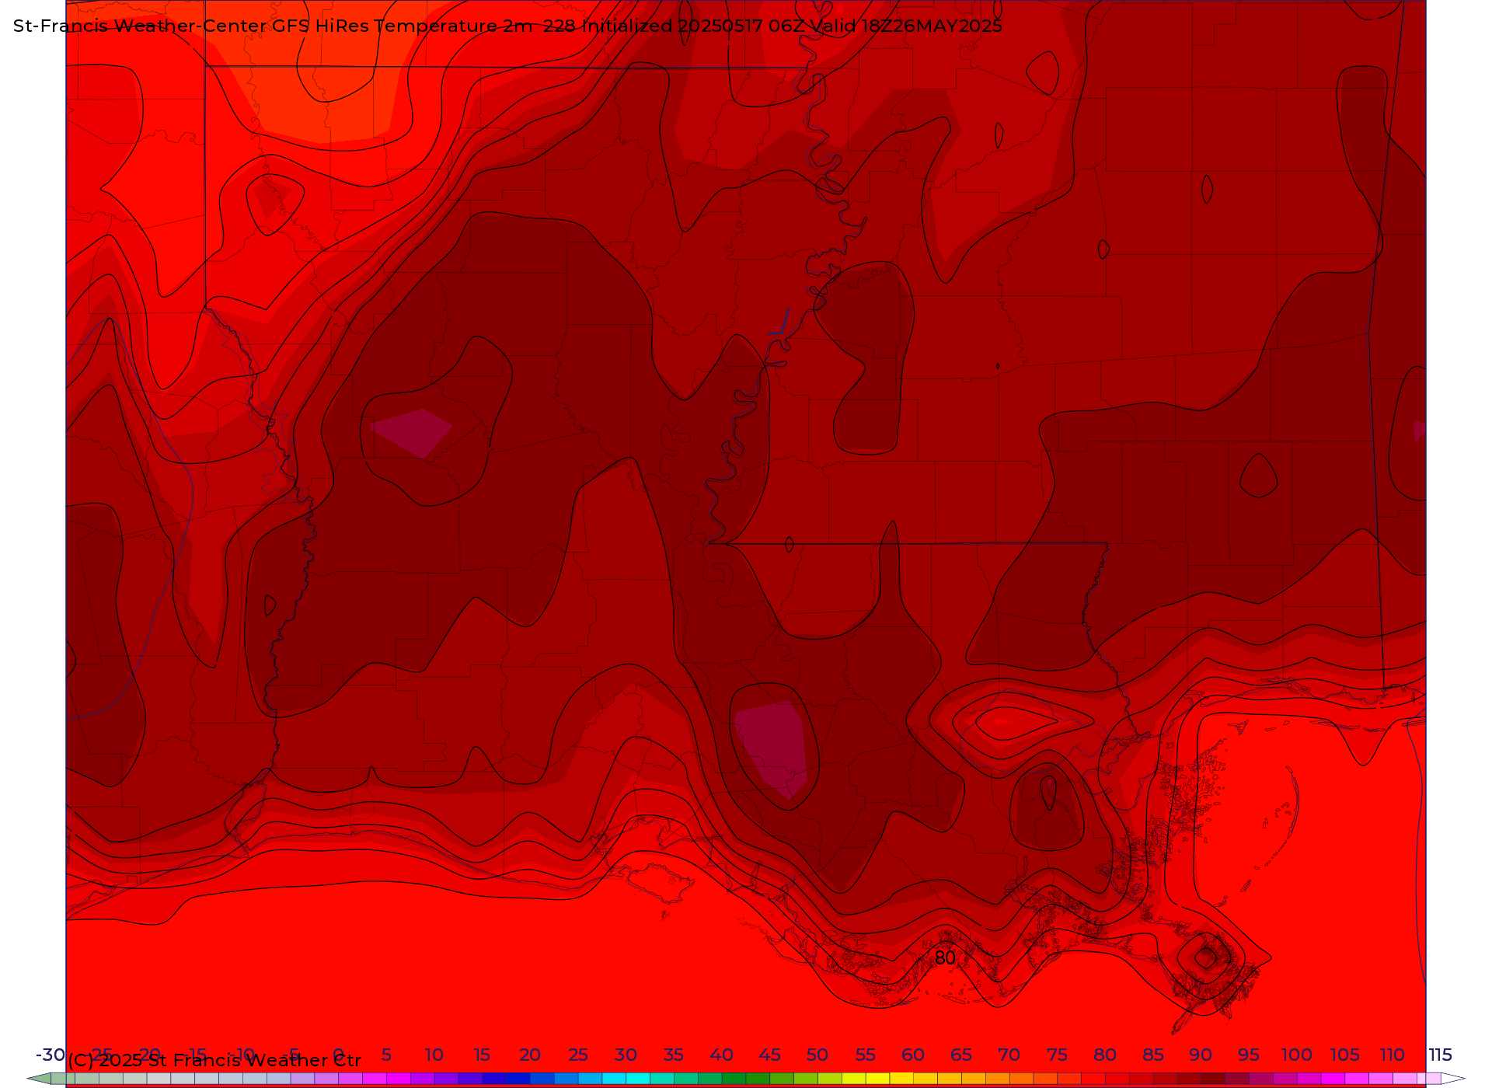Click the "80" contour label on the map
1492x1088 pixels.
[x=945, y=958]
